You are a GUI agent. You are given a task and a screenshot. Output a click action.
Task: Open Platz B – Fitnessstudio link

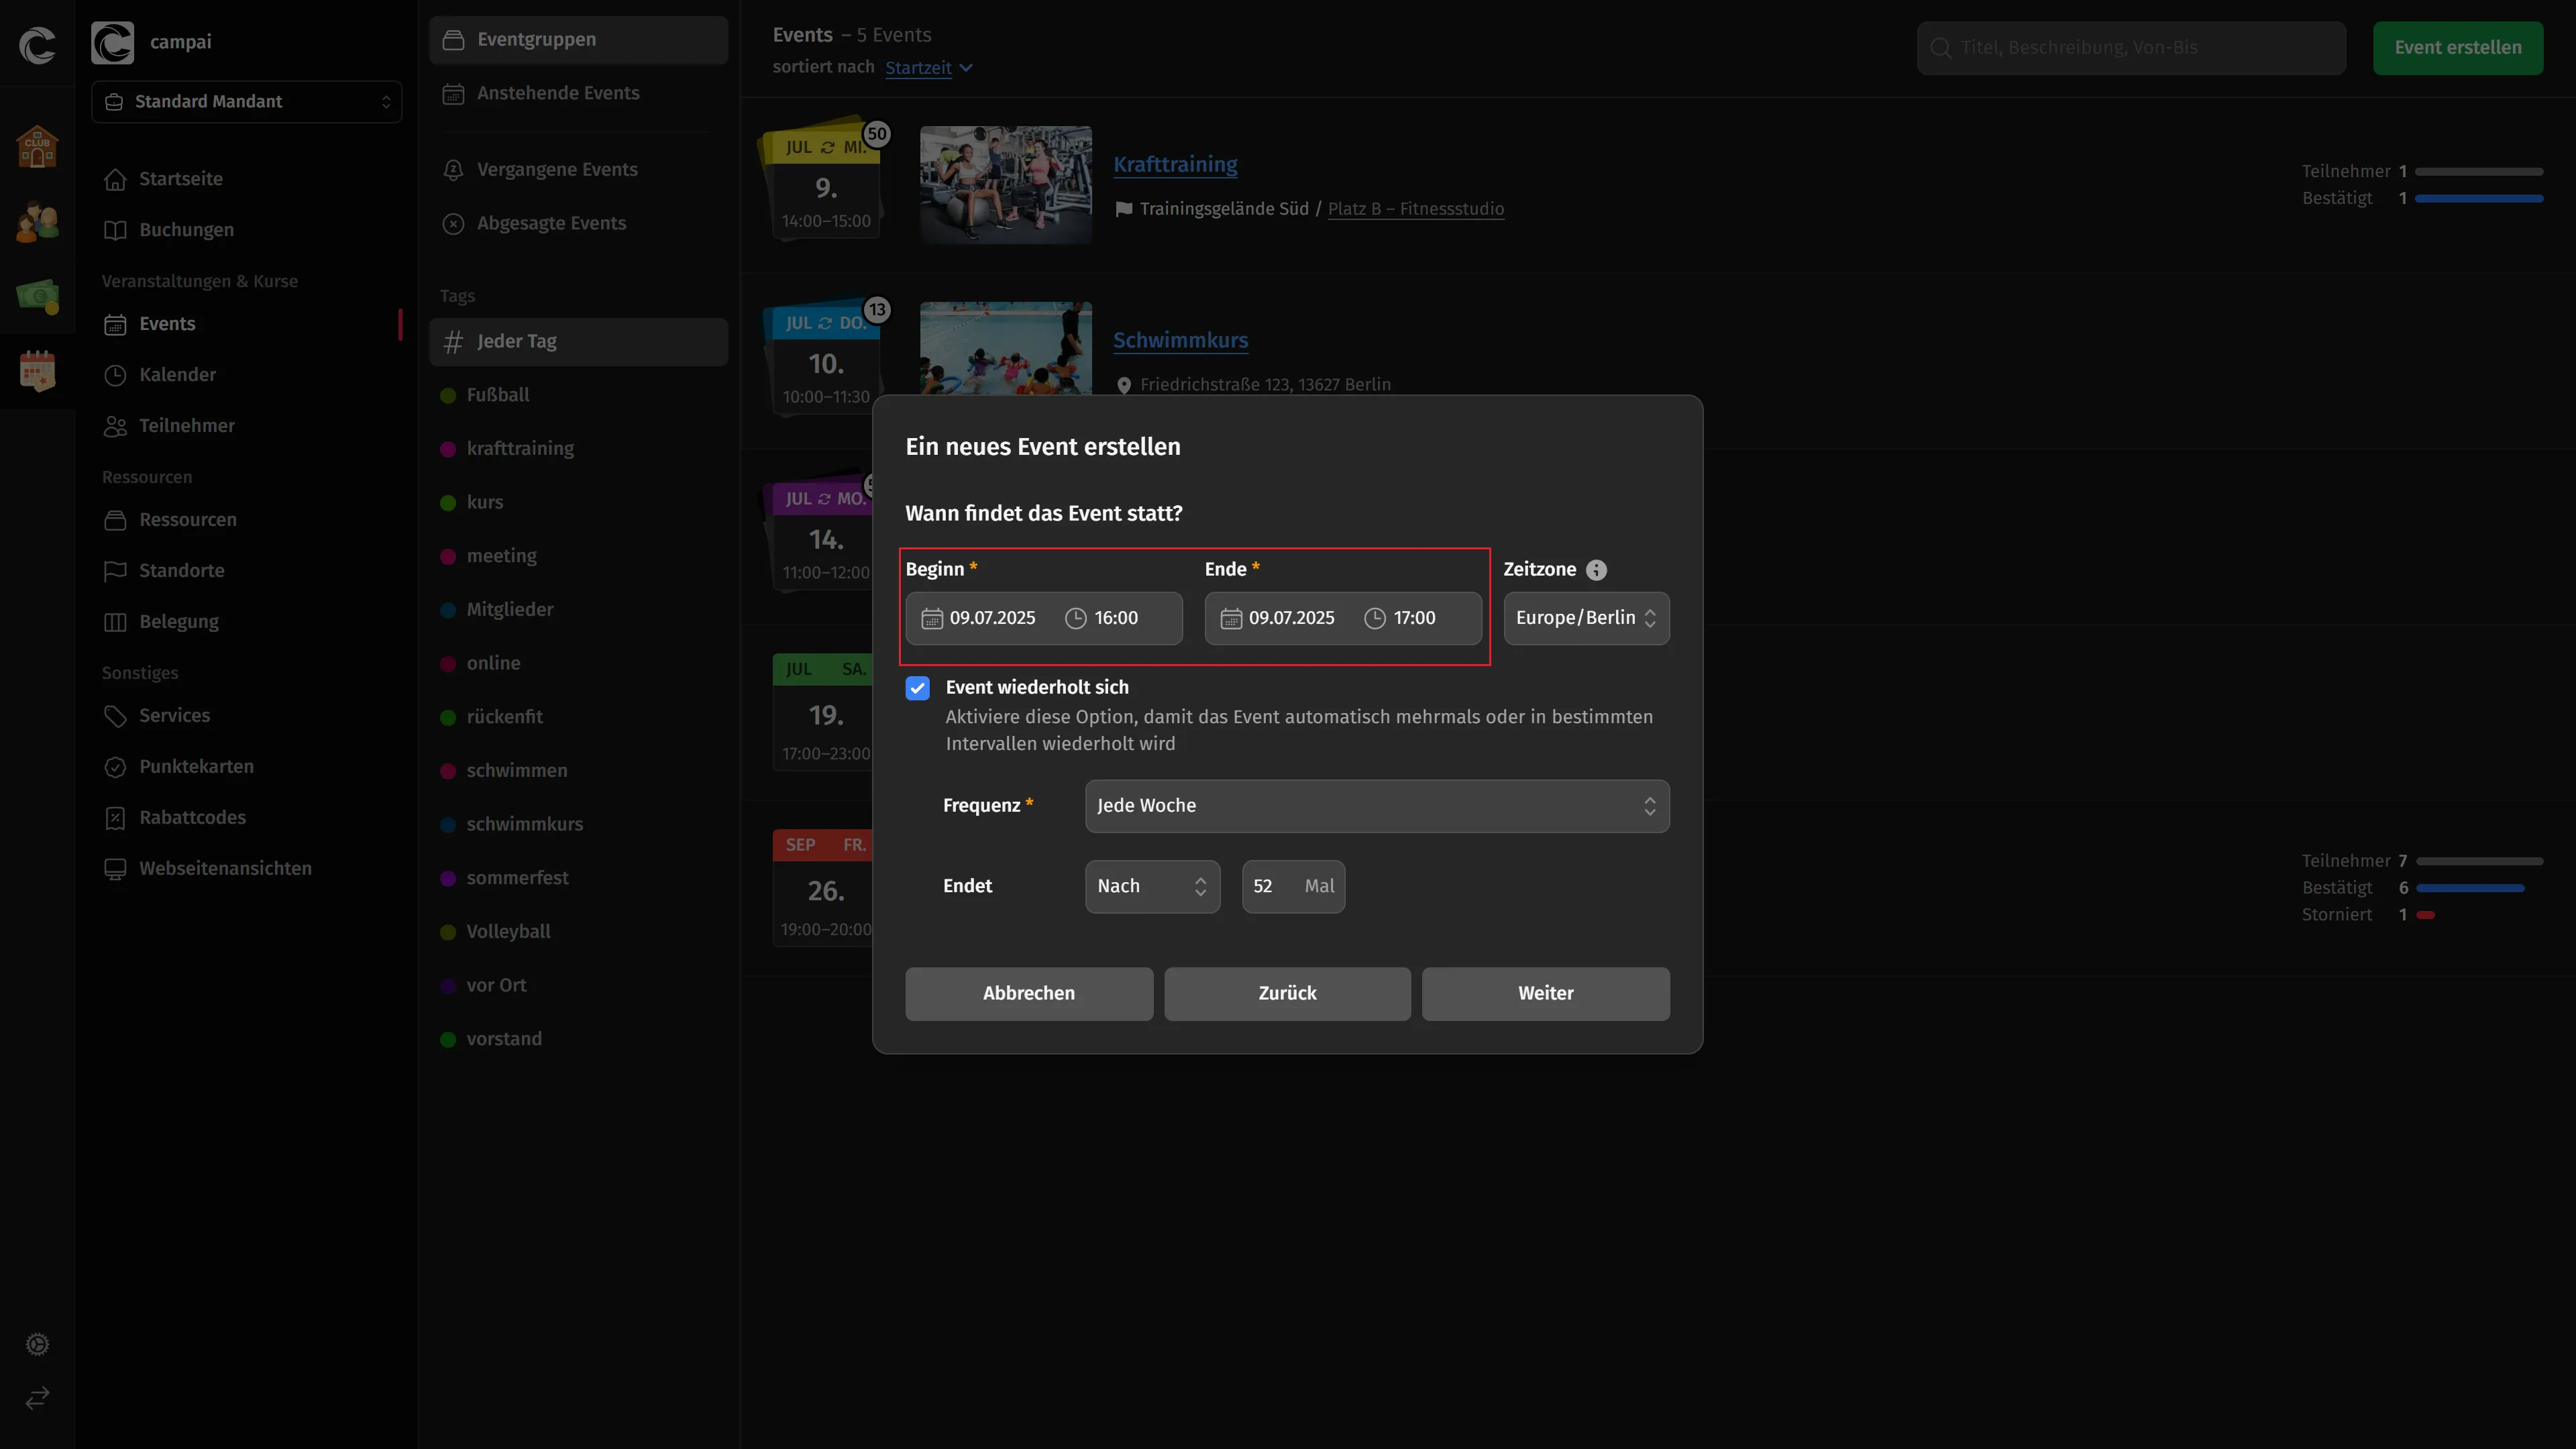[x=1415, y=209]
